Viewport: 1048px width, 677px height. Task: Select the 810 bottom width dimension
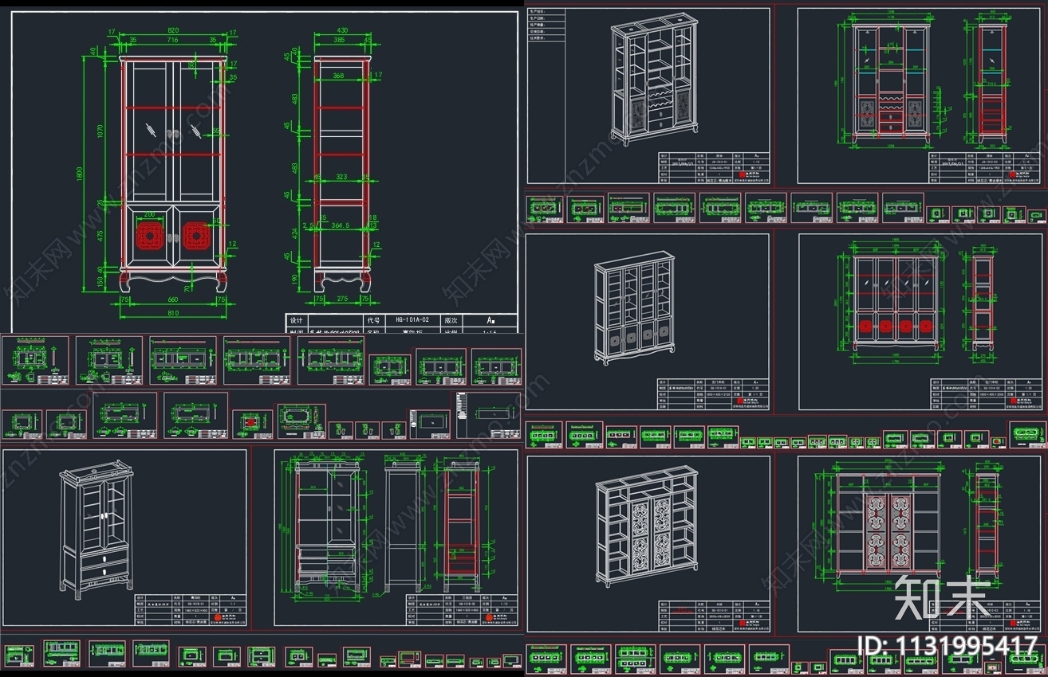[x=172, y=313]
